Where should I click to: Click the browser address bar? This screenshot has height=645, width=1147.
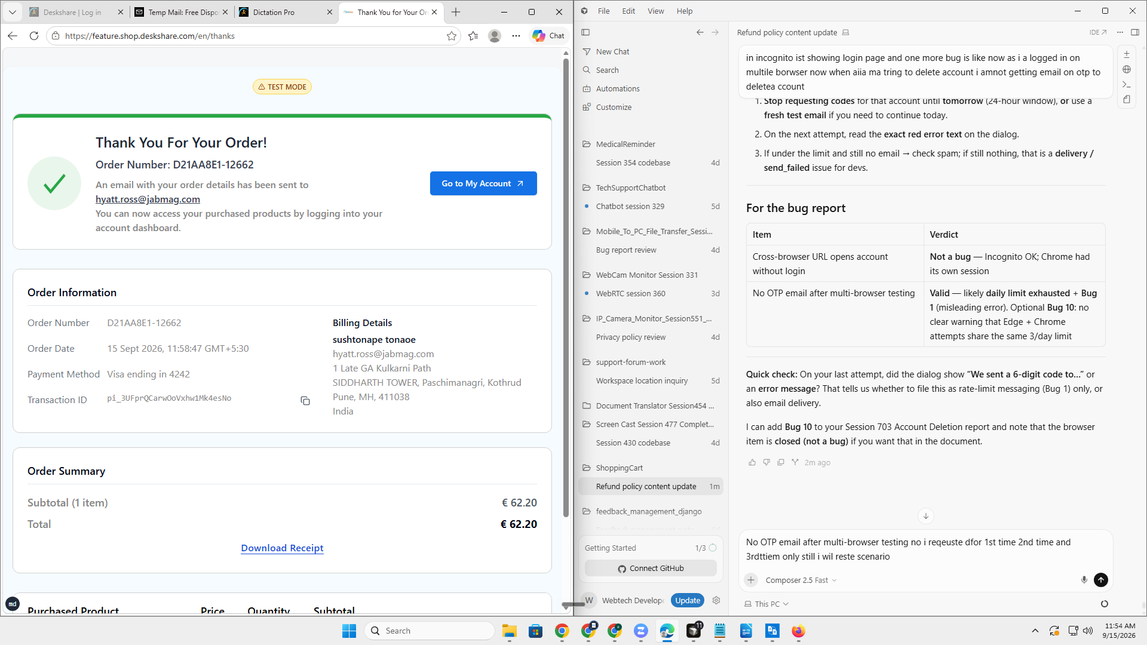(x=254, y=36)
